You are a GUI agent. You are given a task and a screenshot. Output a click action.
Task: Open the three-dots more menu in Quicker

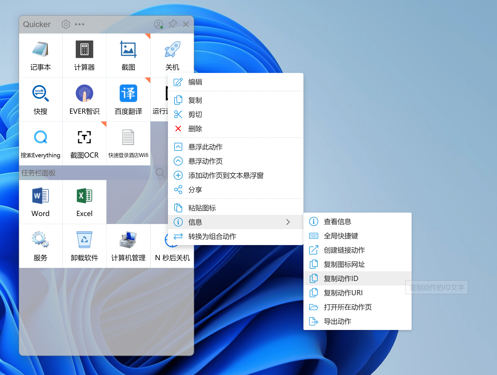click(79, 24)
